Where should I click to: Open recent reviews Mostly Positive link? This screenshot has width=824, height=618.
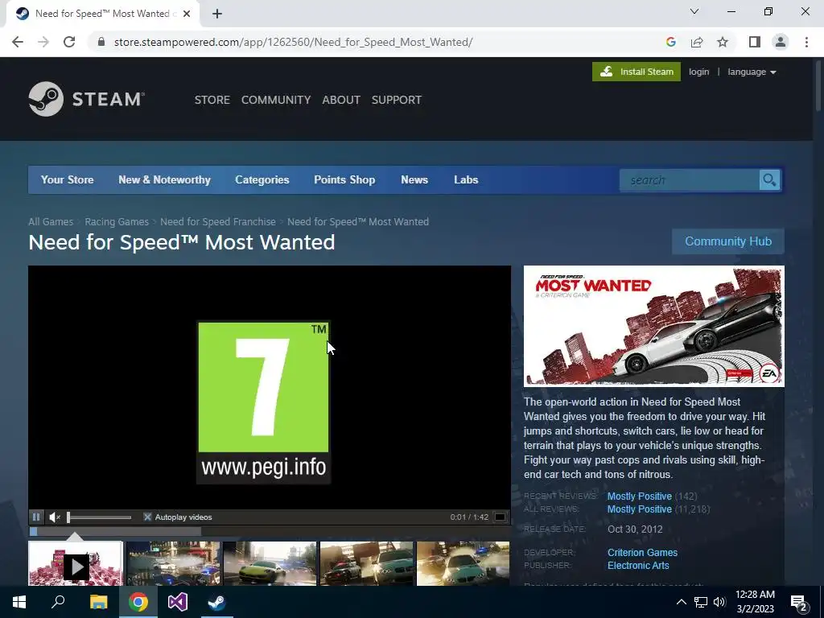pyautogui.click(x=640, y=496)
